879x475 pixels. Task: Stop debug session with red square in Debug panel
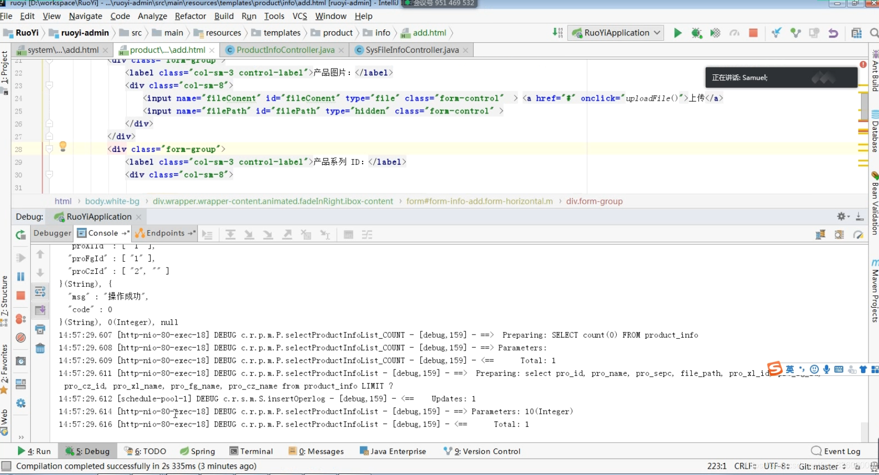click(x=21, y=296)
